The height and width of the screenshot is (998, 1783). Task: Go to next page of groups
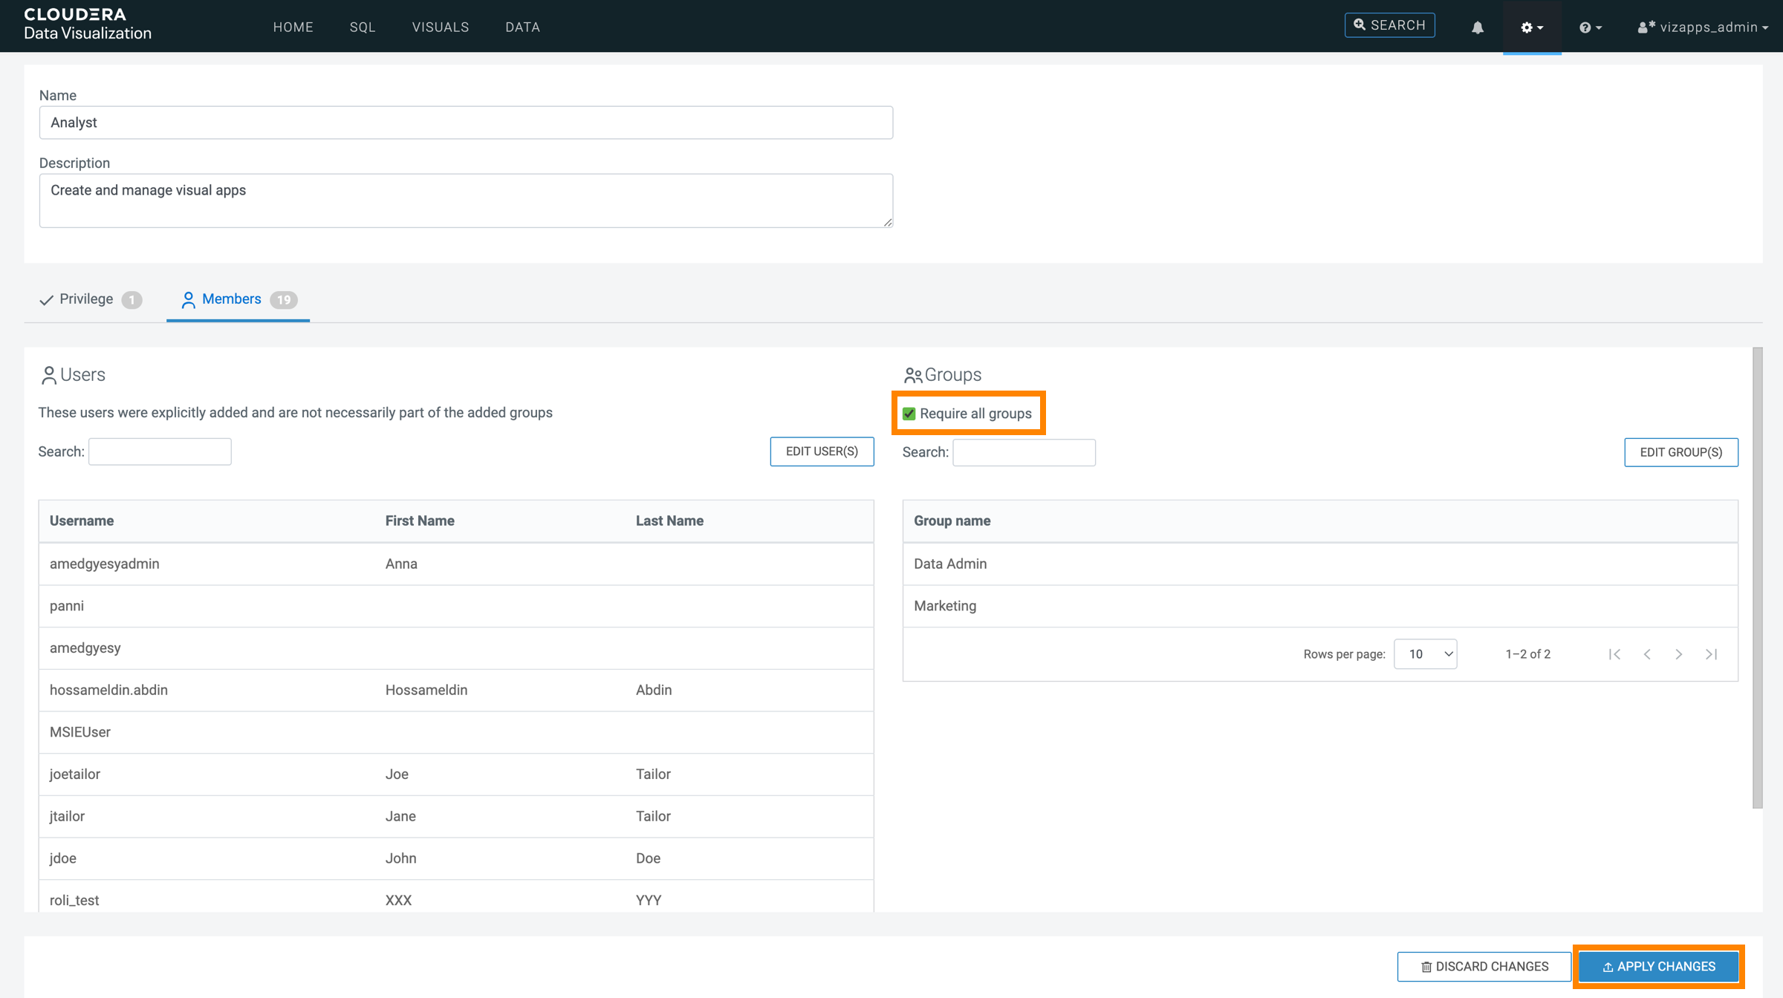click(x=1679, y=654)
